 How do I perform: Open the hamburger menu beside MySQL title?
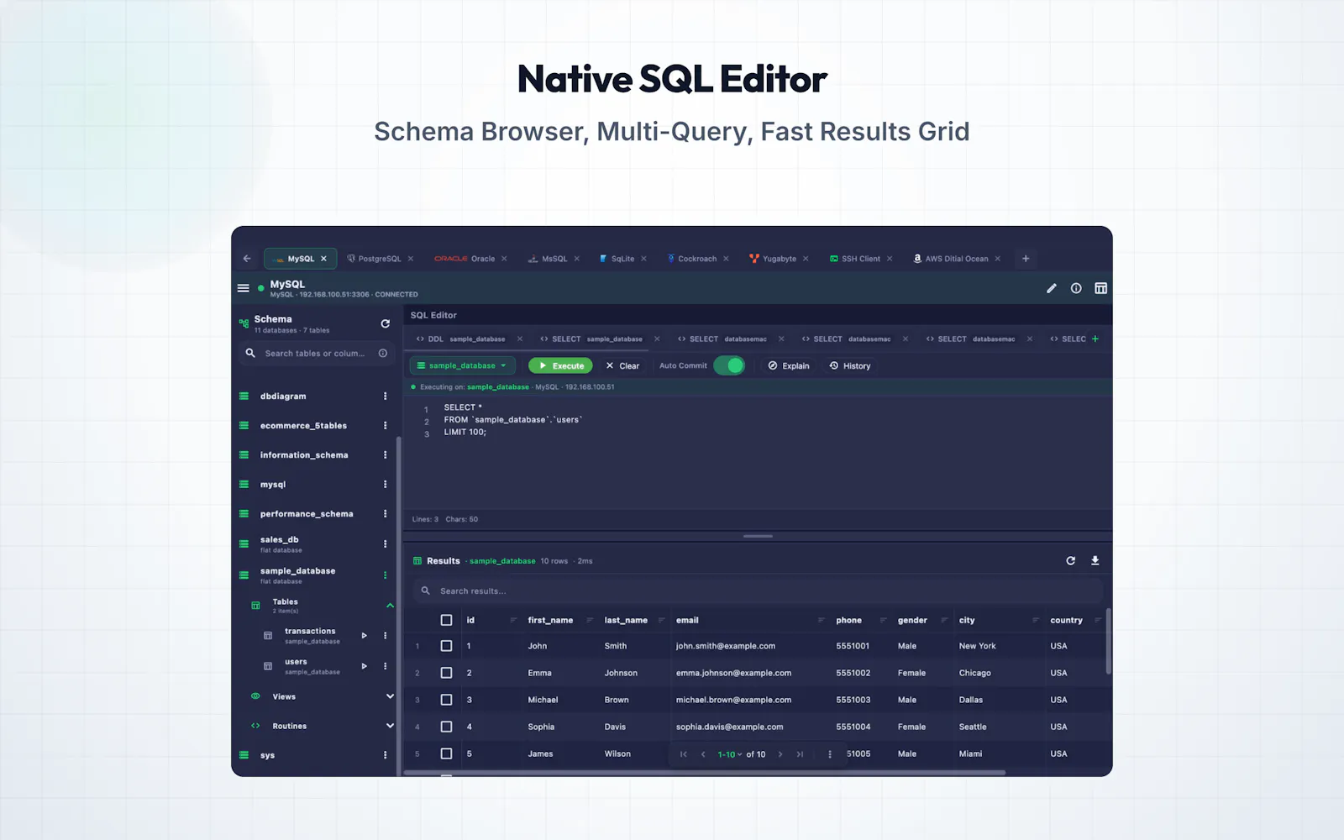coord(244,288)
